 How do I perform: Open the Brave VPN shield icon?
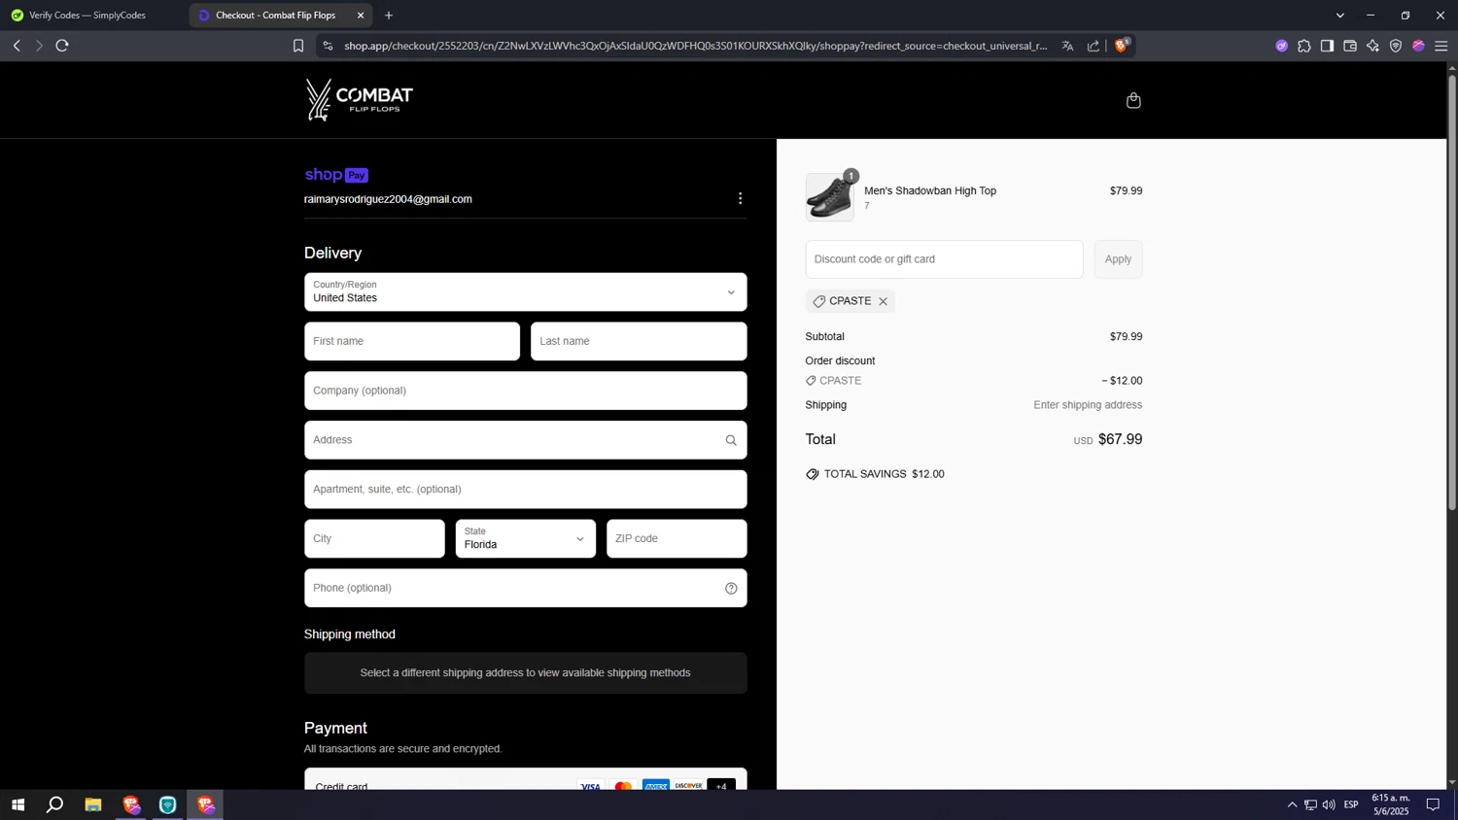pyautogui.click(x=1396, y=46)
